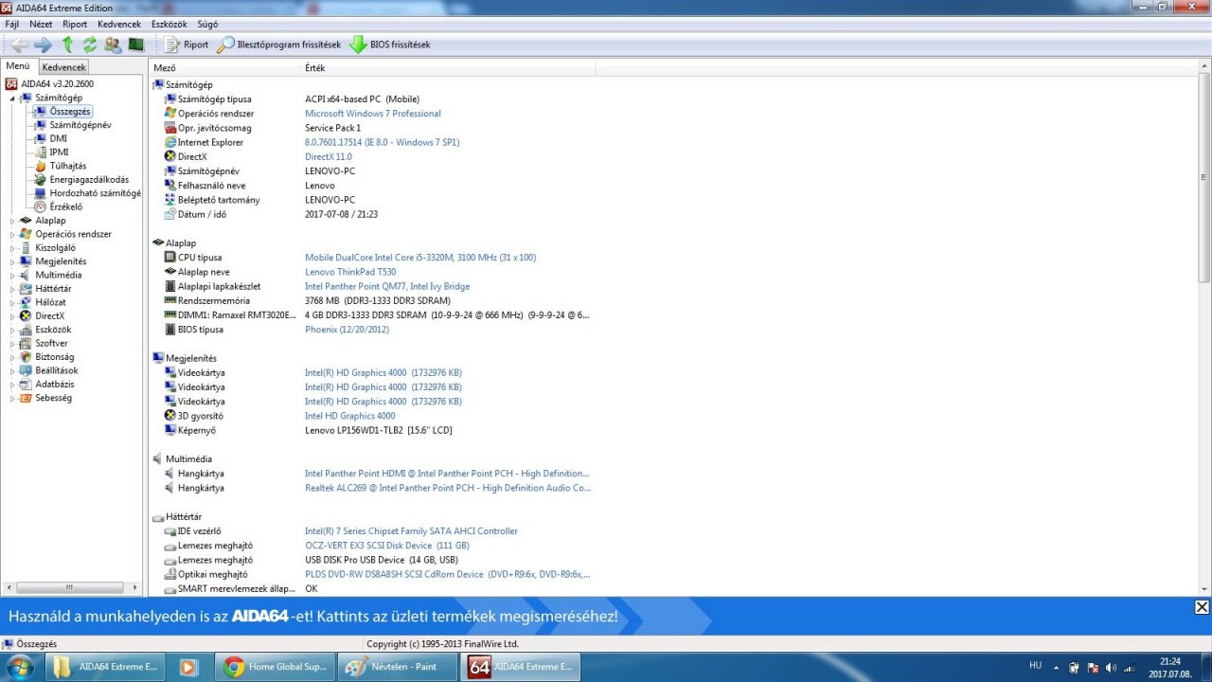This screenshot has width=1212, height=682.
Task: Open the Lenovo ThinkPad T530 link
Action: coord(350,272)
